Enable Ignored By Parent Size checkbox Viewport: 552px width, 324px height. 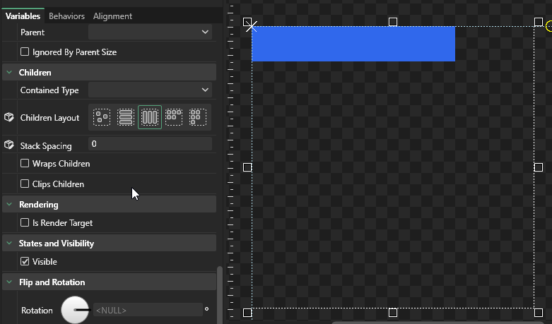25,52
